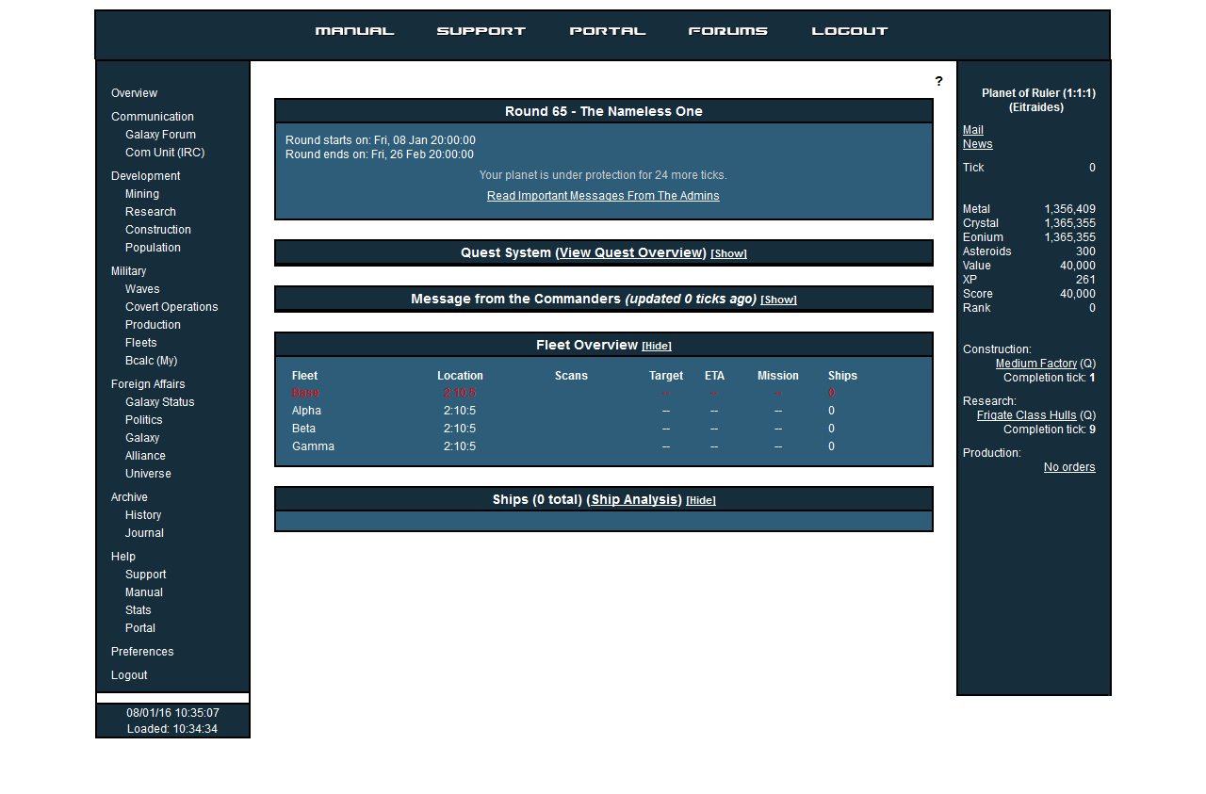Open Mail in the planet panel

(973, 130)
